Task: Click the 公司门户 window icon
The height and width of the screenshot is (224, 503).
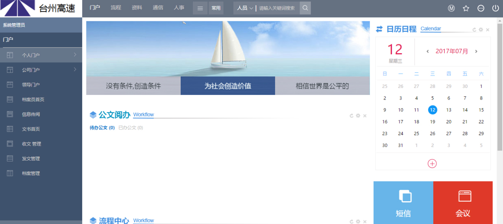Action: (10, 70)
